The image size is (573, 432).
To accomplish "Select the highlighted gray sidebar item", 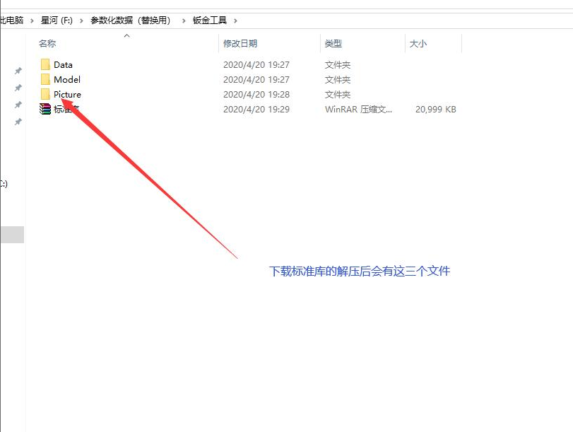I will [x=12, y=235].
